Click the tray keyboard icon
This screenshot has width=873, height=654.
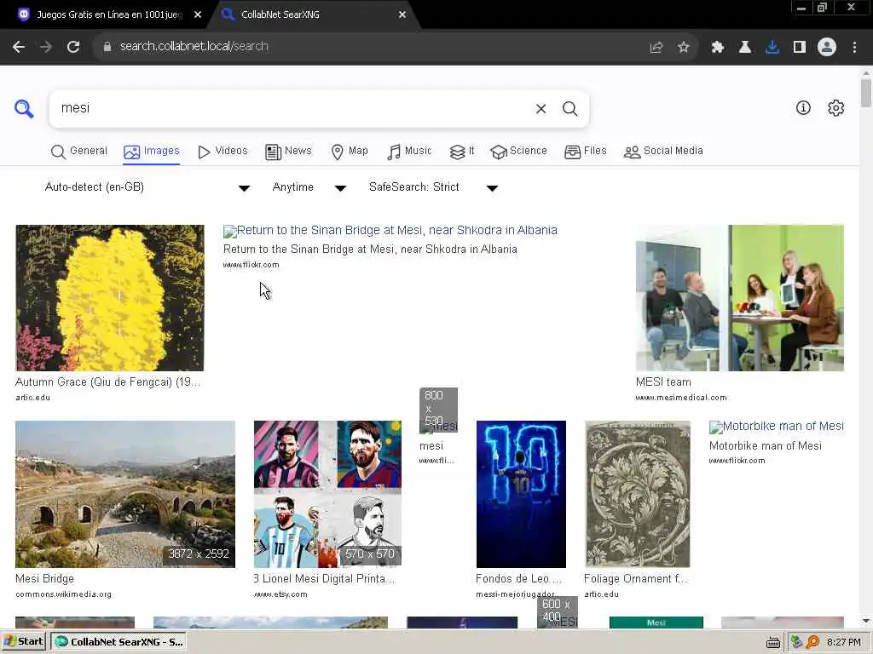(772, 643)
